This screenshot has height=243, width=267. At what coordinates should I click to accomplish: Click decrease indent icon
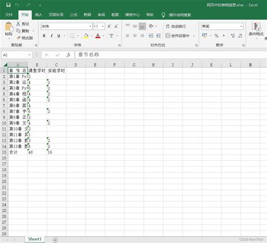[x=151, y=36]
